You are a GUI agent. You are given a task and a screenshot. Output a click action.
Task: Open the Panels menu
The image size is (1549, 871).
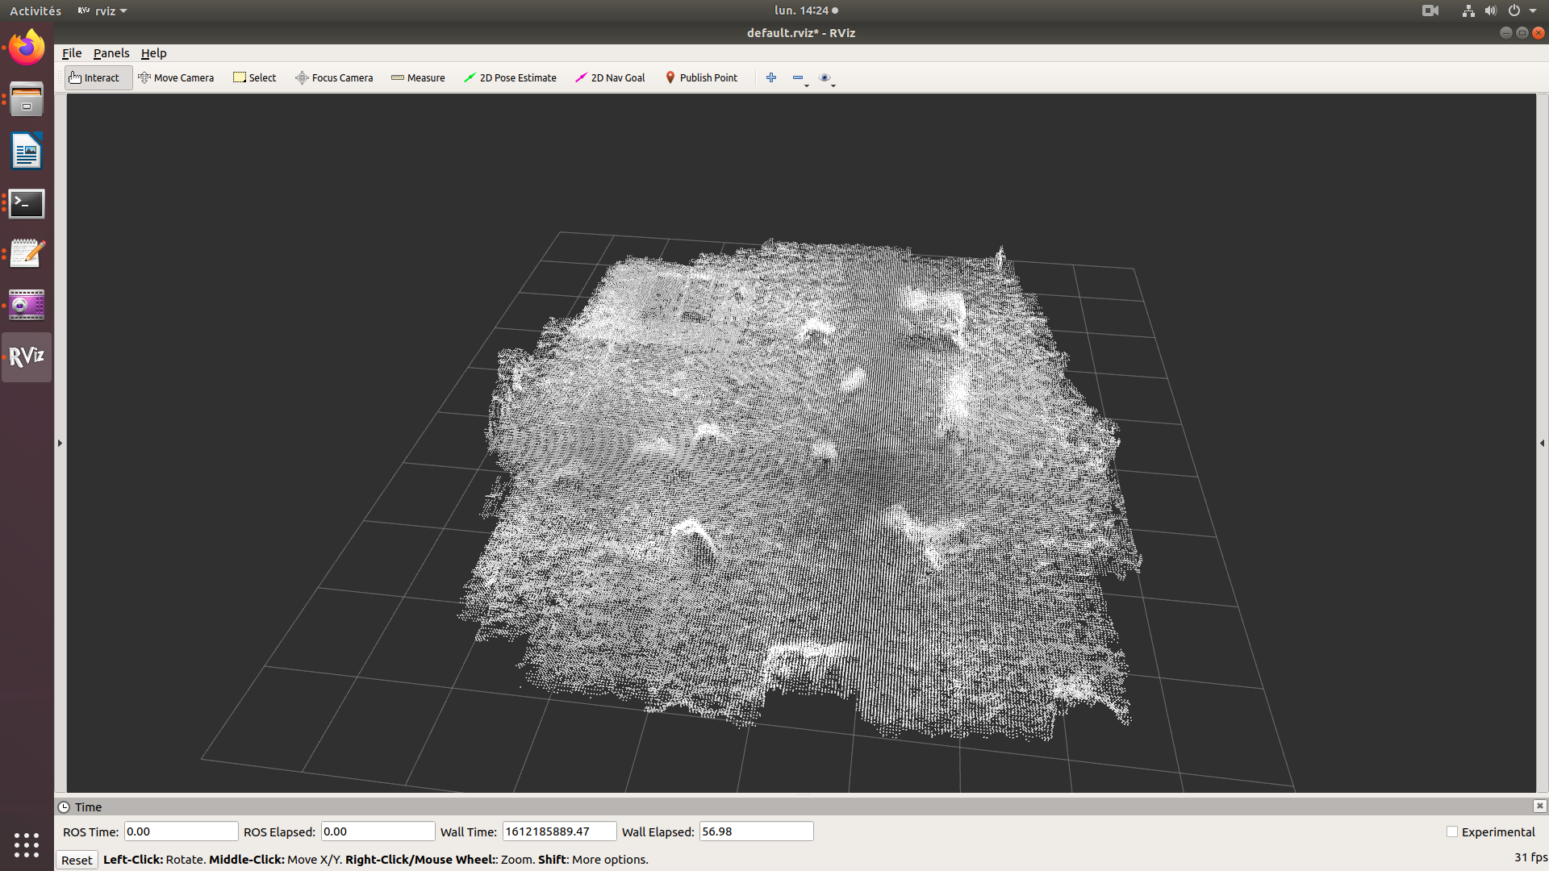click(x=111, y=53)
